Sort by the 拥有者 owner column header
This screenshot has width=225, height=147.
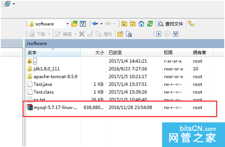202,52
